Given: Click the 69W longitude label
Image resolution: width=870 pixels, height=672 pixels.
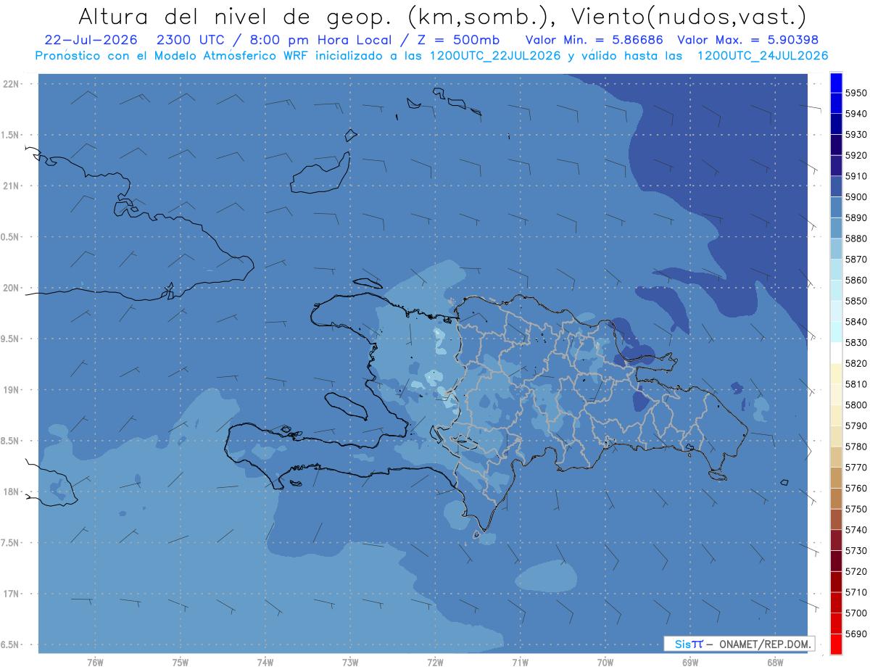Looking at the screenshot, I should pos(690,662).
